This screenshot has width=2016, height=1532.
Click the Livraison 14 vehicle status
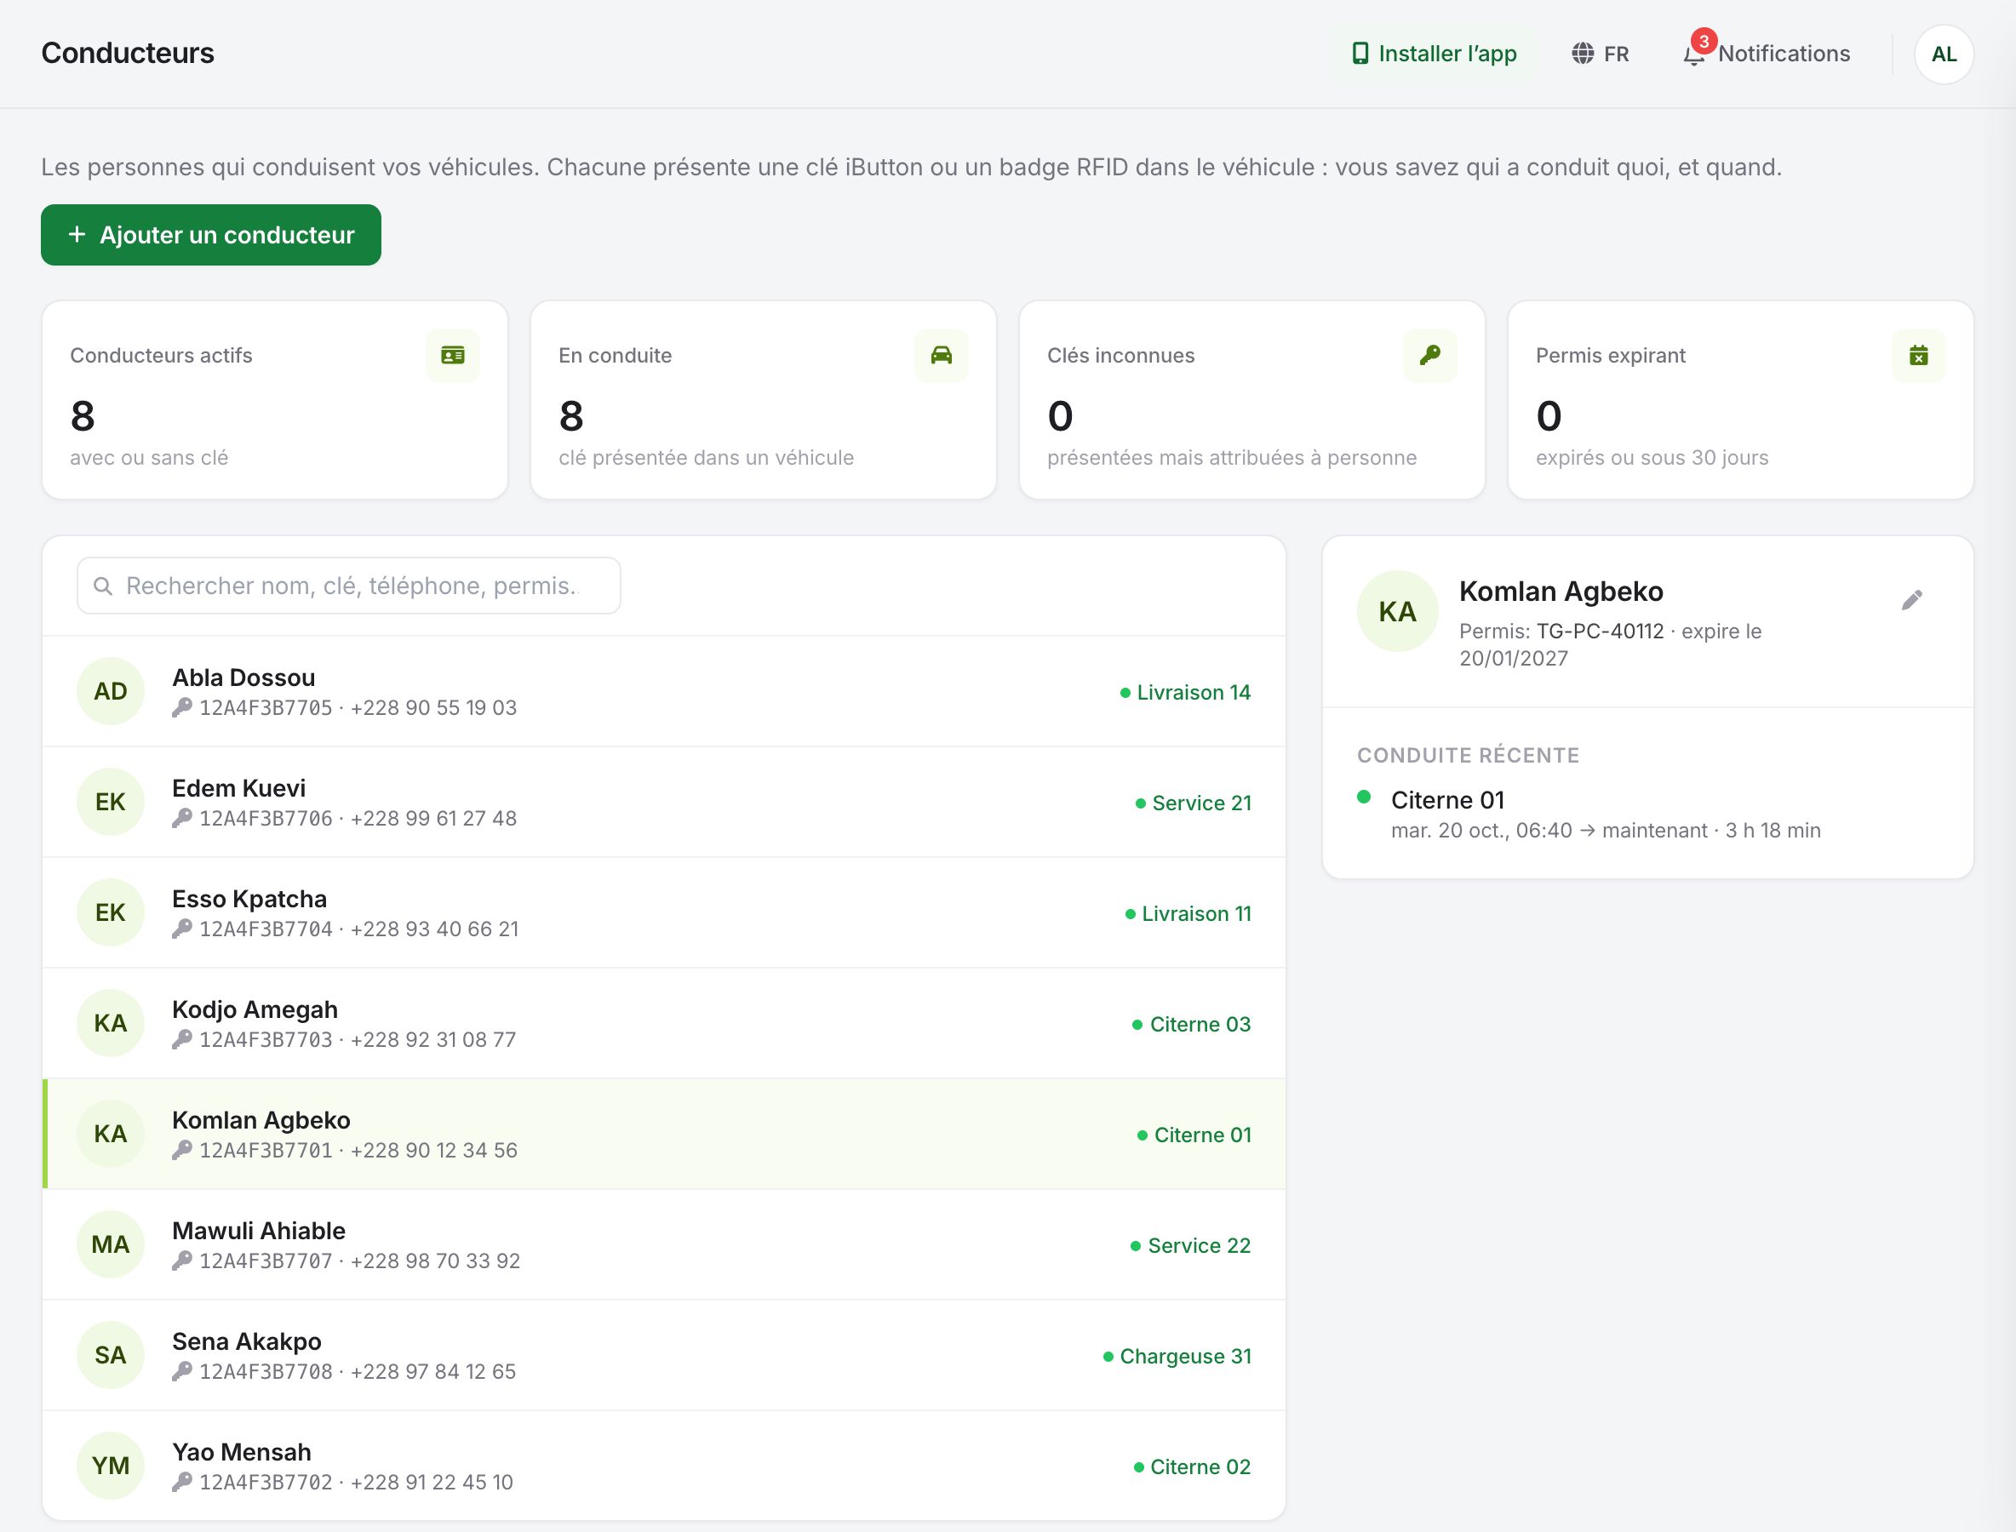coord(1185,692)
